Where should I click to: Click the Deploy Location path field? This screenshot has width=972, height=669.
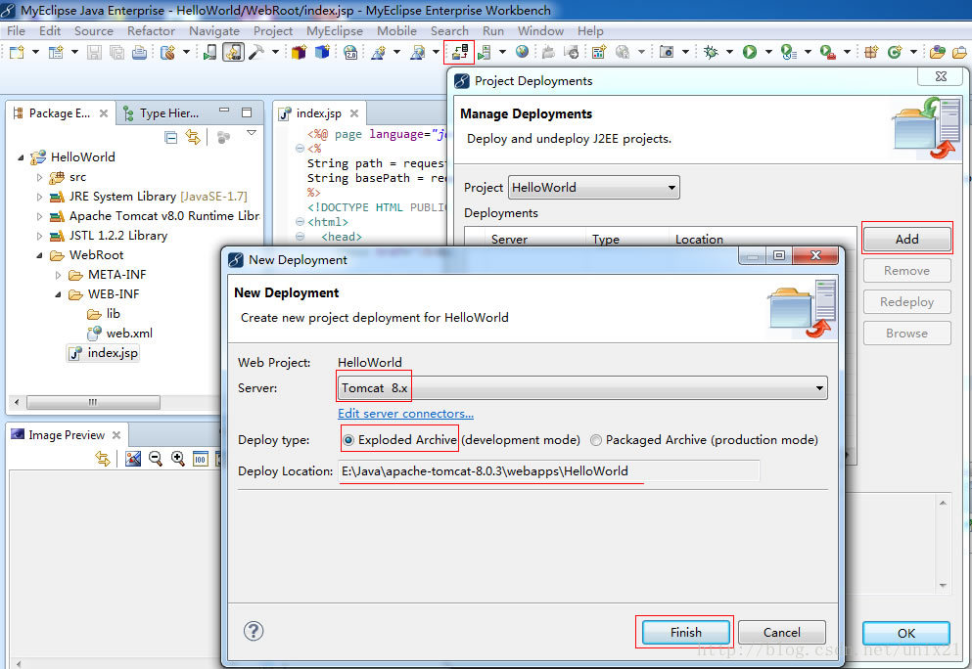(x=548, y=471)
